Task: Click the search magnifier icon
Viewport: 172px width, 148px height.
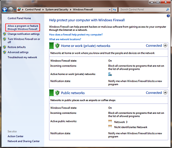Action: [168, 10]
